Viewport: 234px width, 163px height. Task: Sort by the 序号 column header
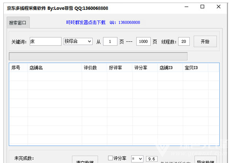(18, 68)
